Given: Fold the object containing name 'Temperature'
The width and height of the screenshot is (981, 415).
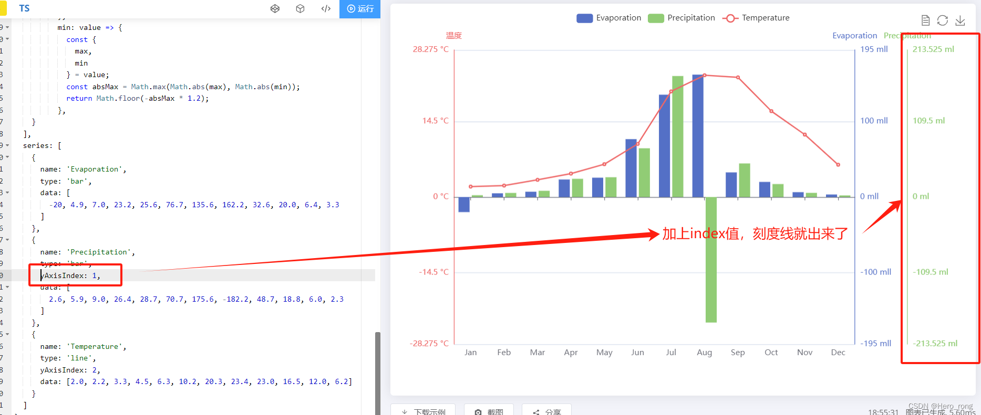Looking at the screenshot, I should 7,334.
